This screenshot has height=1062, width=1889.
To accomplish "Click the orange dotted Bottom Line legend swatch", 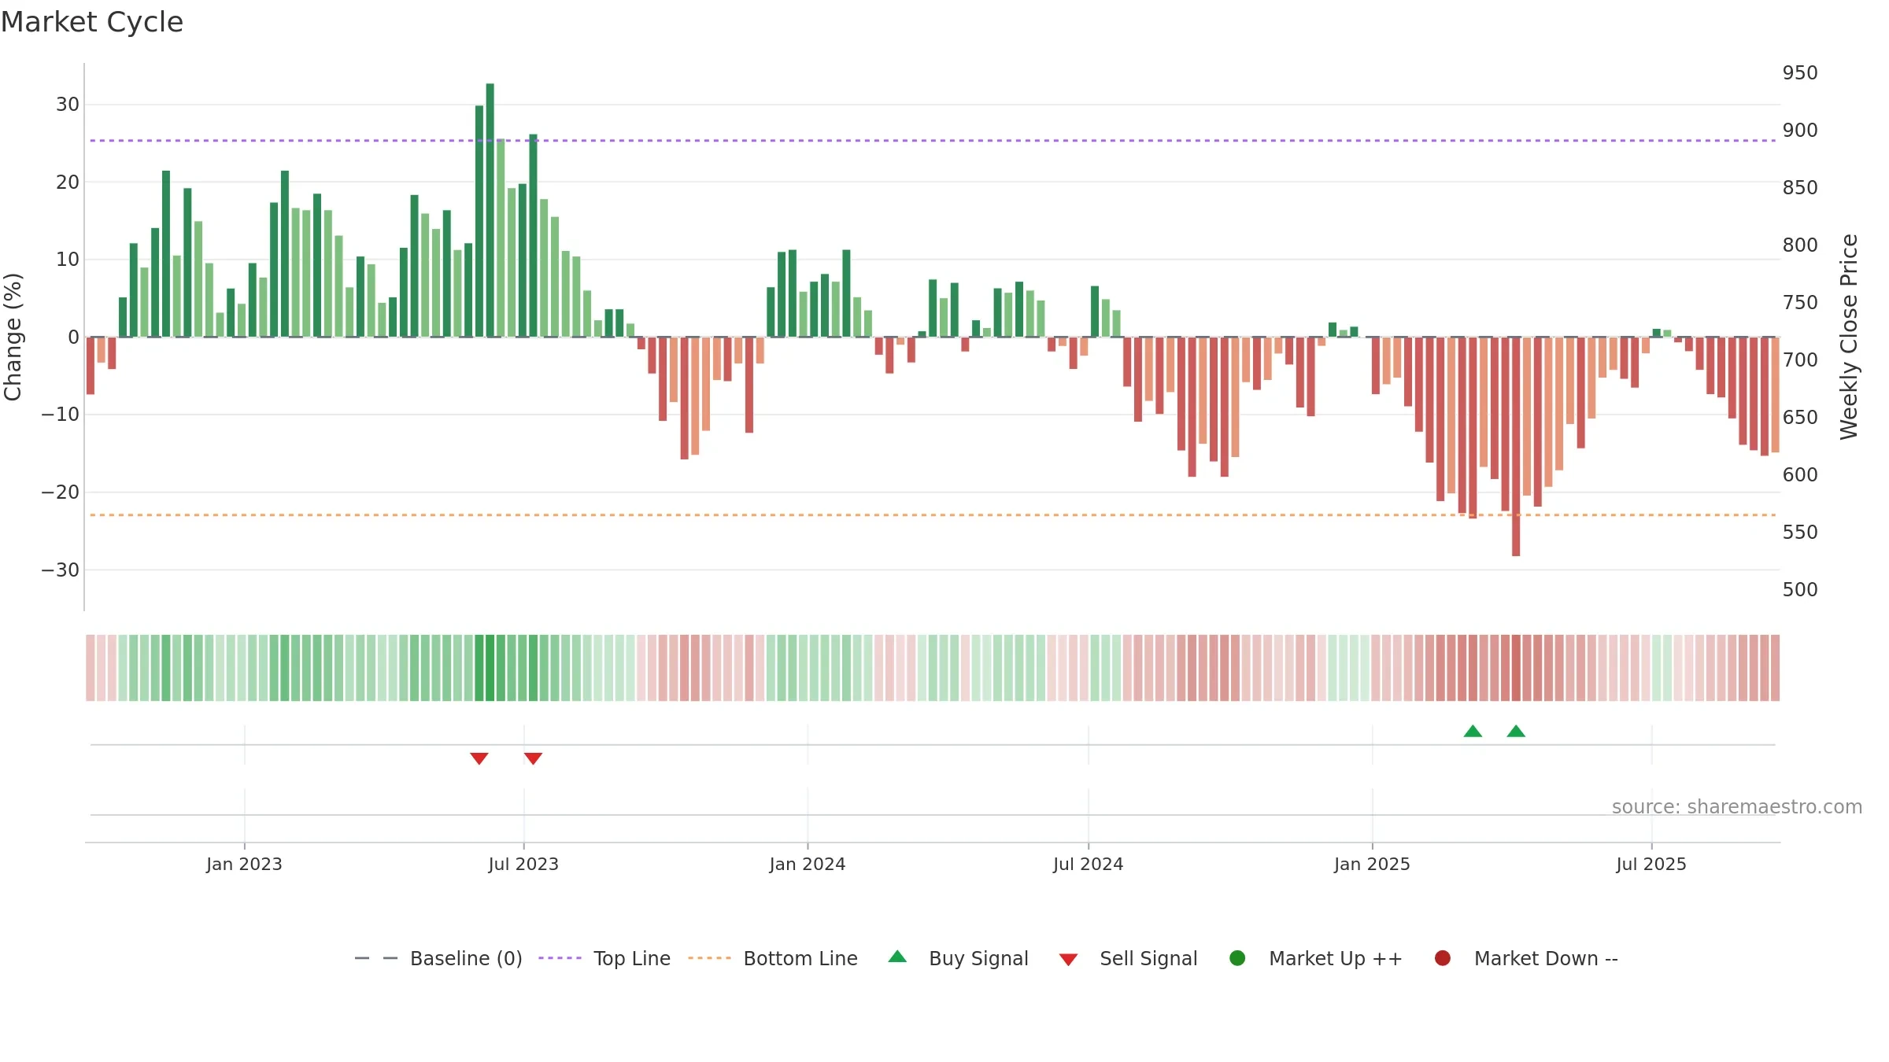I will tap(709, 958).
